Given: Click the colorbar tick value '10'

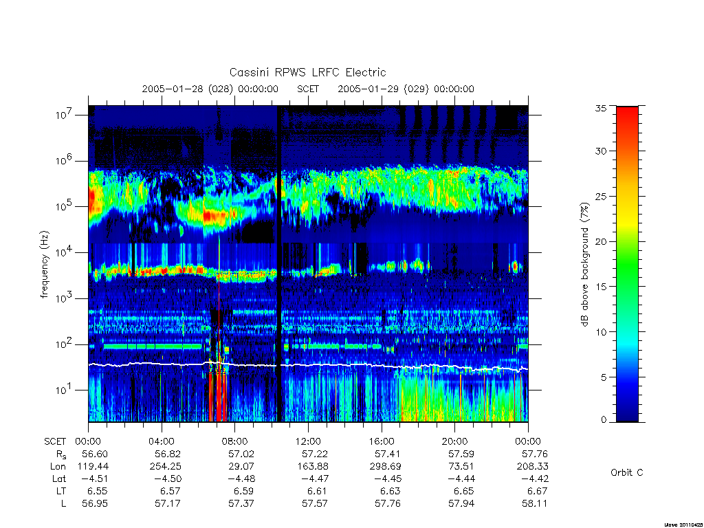Looking at the screenshot, I should coord(601,332).
